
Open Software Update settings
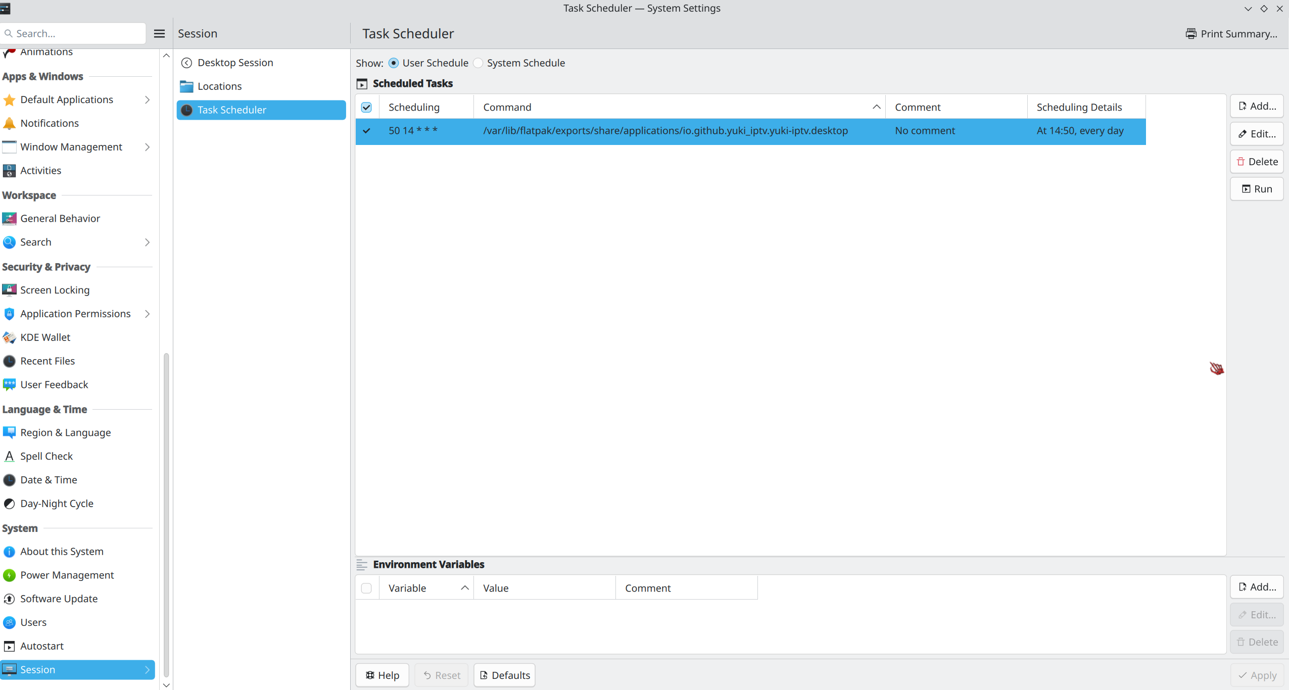point(59,599)
